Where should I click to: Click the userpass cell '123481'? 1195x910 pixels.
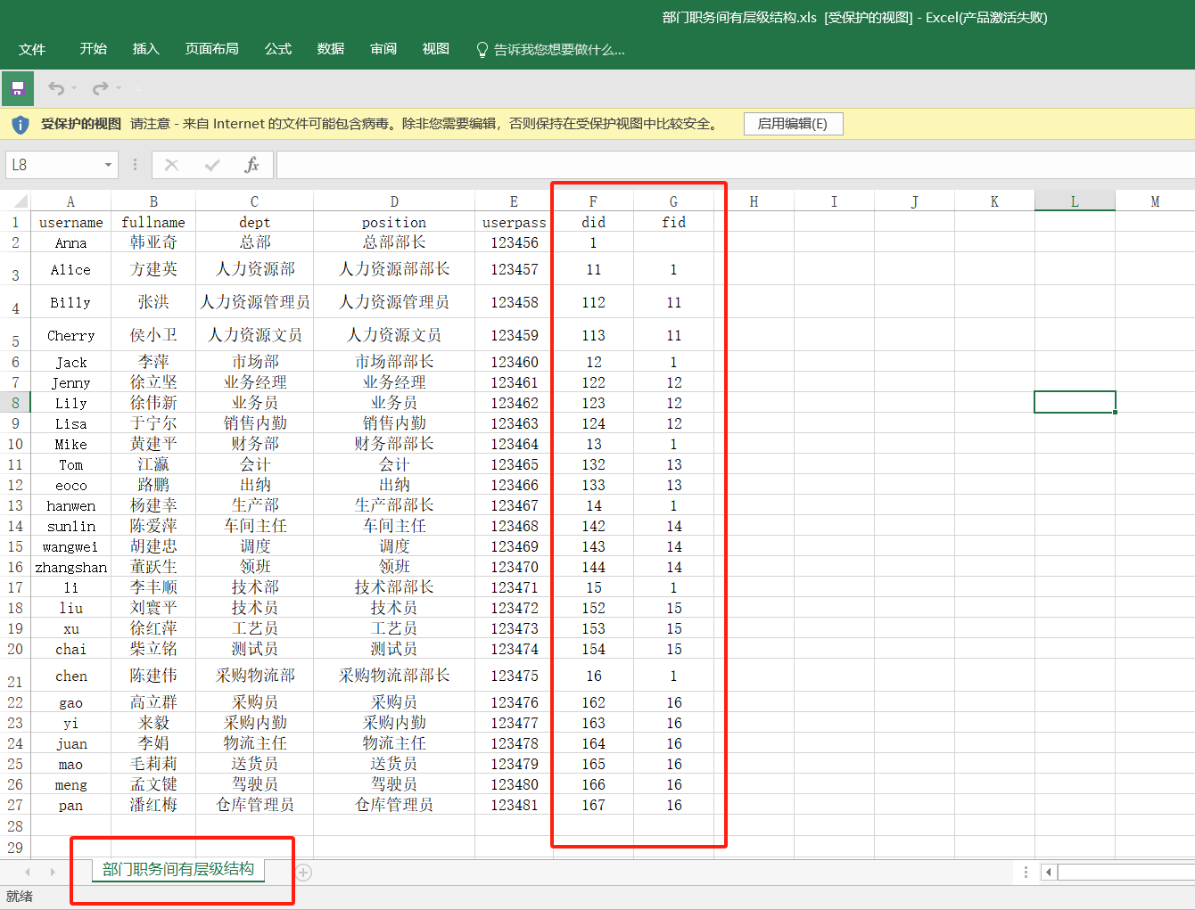point(514,805)
